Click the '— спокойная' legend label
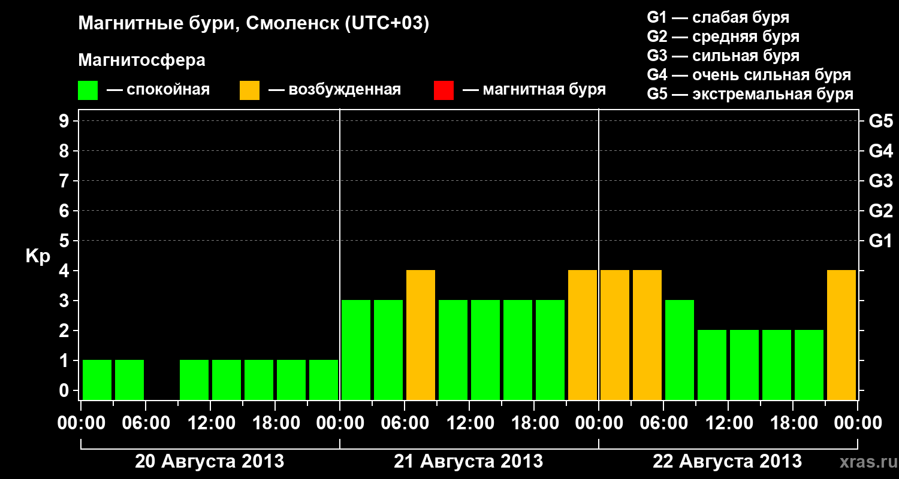The image size is (899, 479). [x=158, y=90]
